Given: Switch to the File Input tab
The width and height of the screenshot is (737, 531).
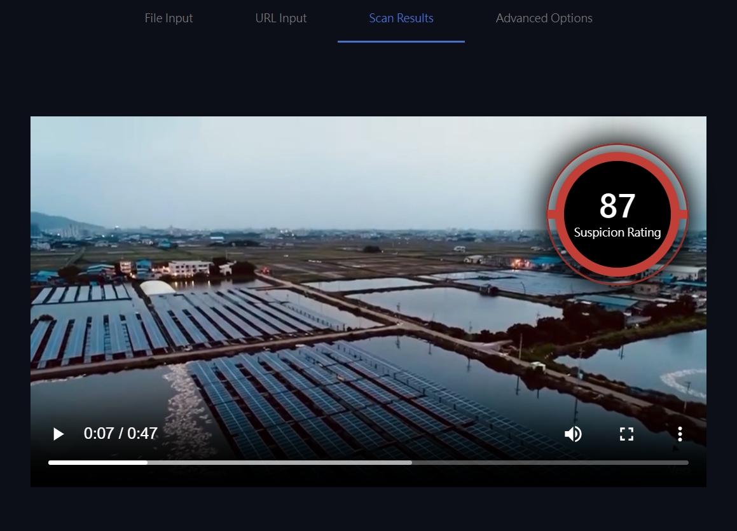Looking at the screenshot, I should [169, 18].
